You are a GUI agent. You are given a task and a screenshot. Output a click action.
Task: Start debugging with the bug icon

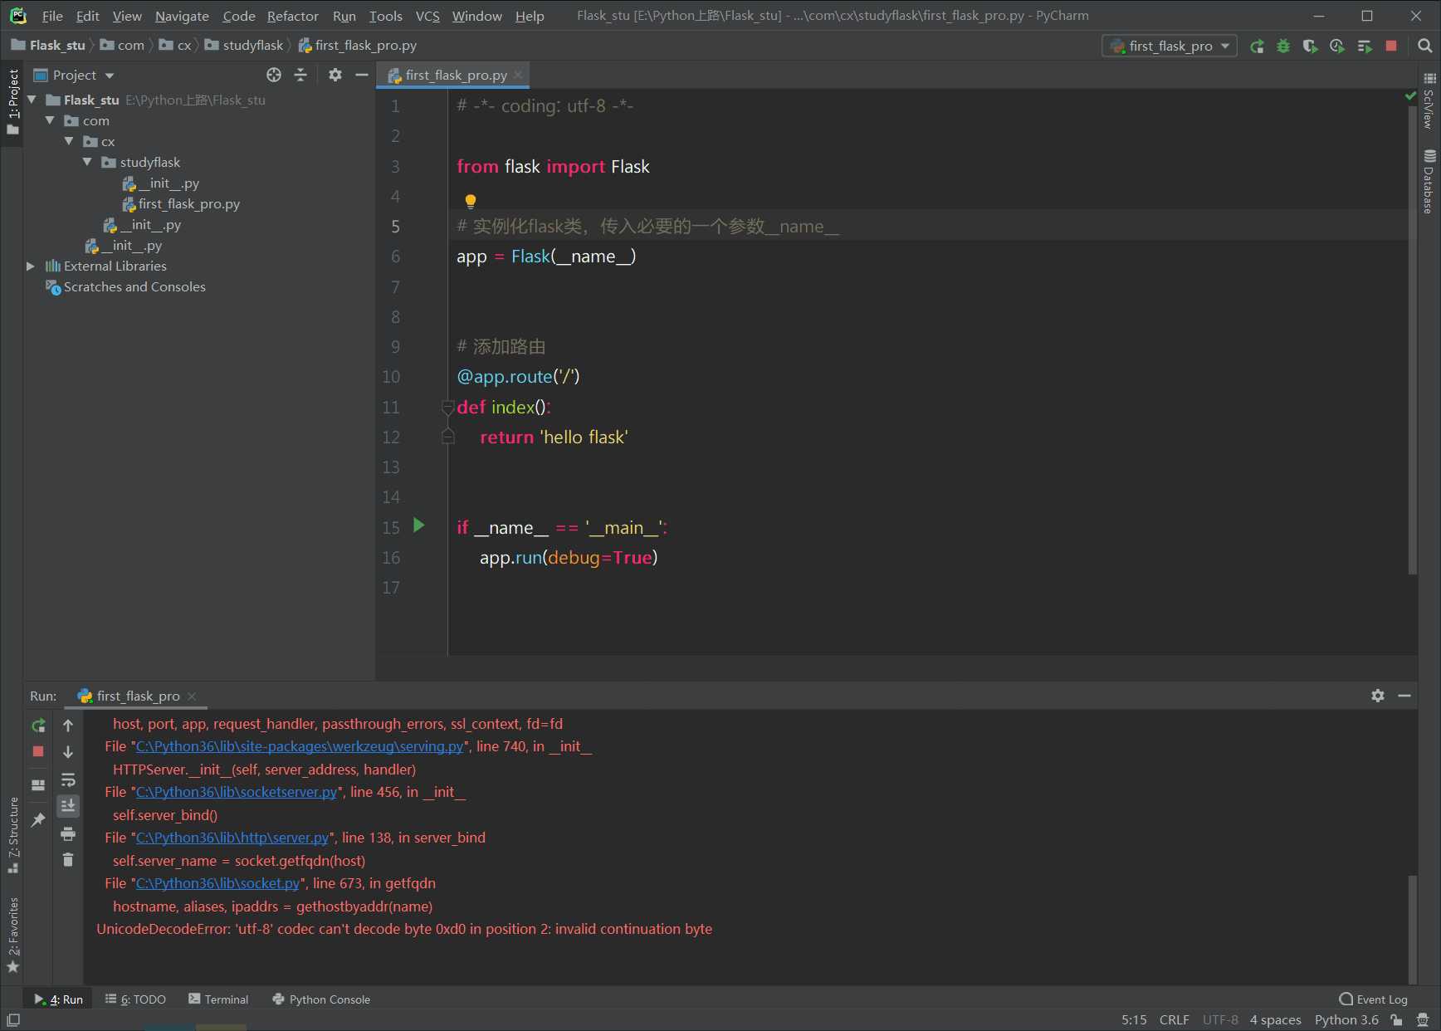click(1283, 46)
